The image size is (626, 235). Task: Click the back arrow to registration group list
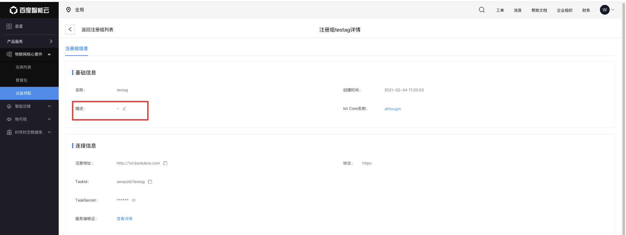pos(70,30)
